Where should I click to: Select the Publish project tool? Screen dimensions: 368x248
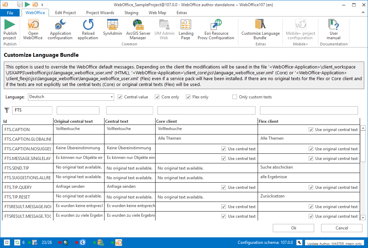pos(10,29)
